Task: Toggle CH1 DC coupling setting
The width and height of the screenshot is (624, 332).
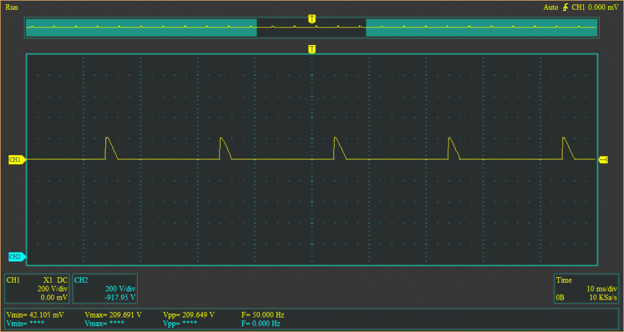Action: click(61, 280)
